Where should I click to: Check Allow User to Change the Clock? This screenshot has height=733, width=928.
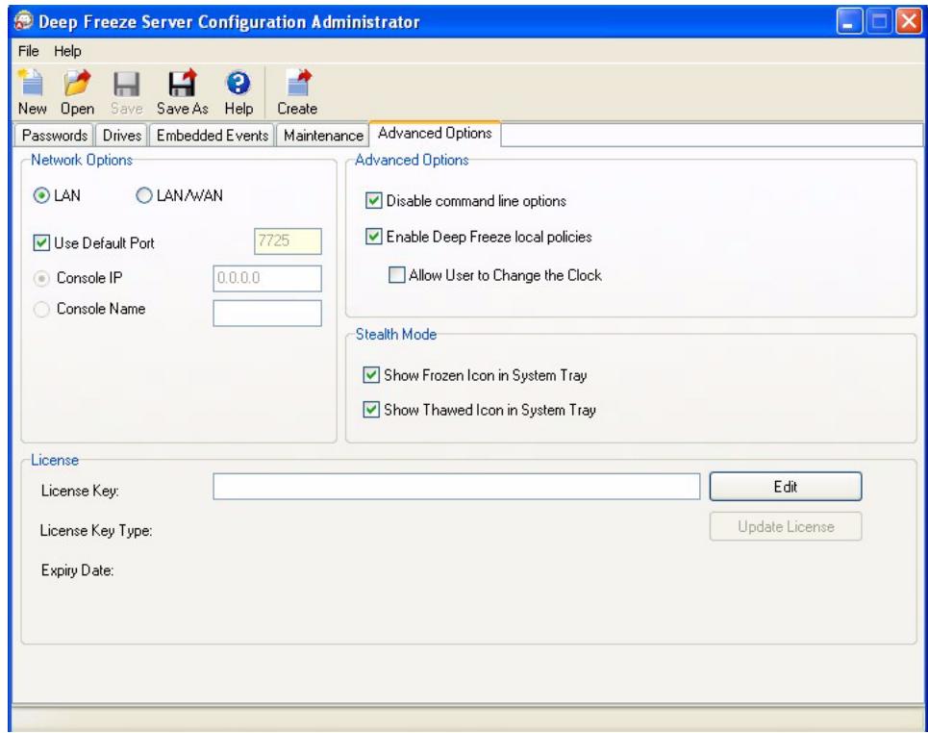pyautogui.click(x=396, y=275)
